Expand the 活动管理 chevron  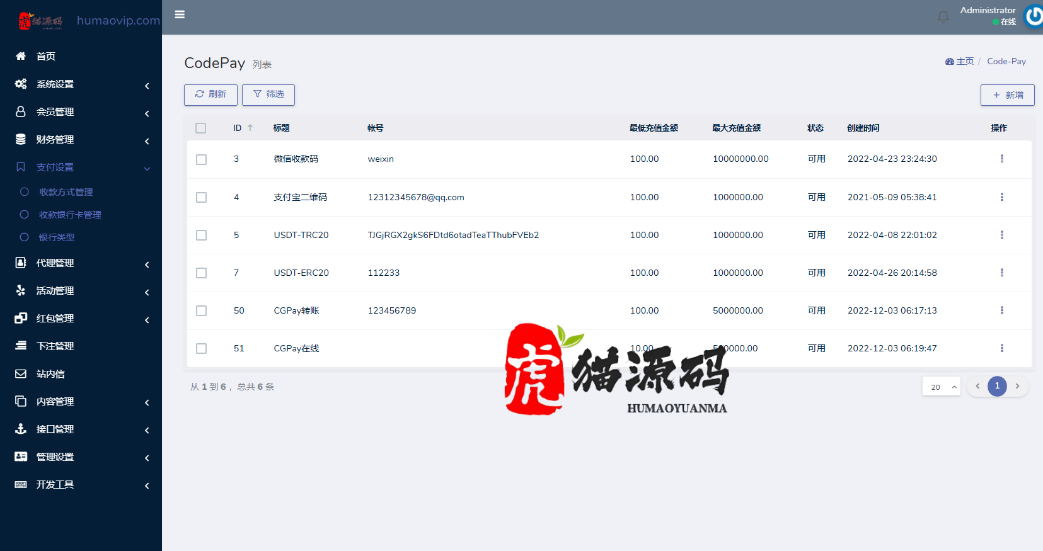(x=147, y=292)
